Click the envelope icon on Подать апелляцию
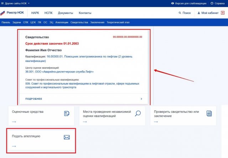 point(66,137)
